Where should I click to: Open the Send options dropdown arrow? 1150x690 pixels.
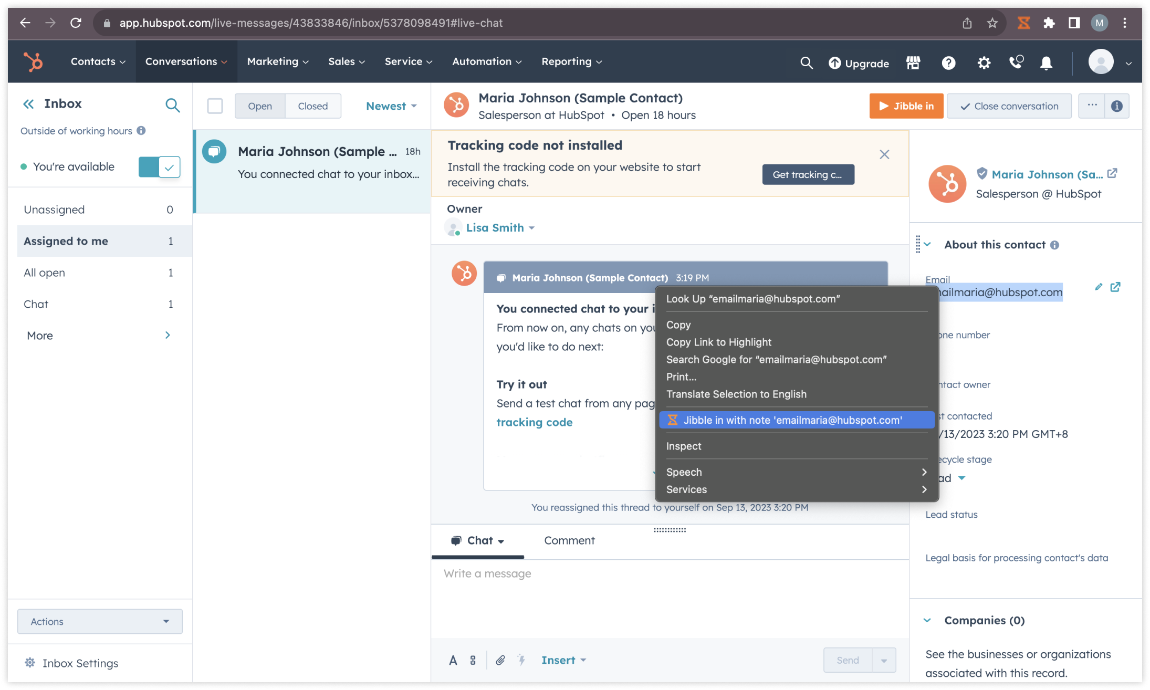click(x=884, y=661)
